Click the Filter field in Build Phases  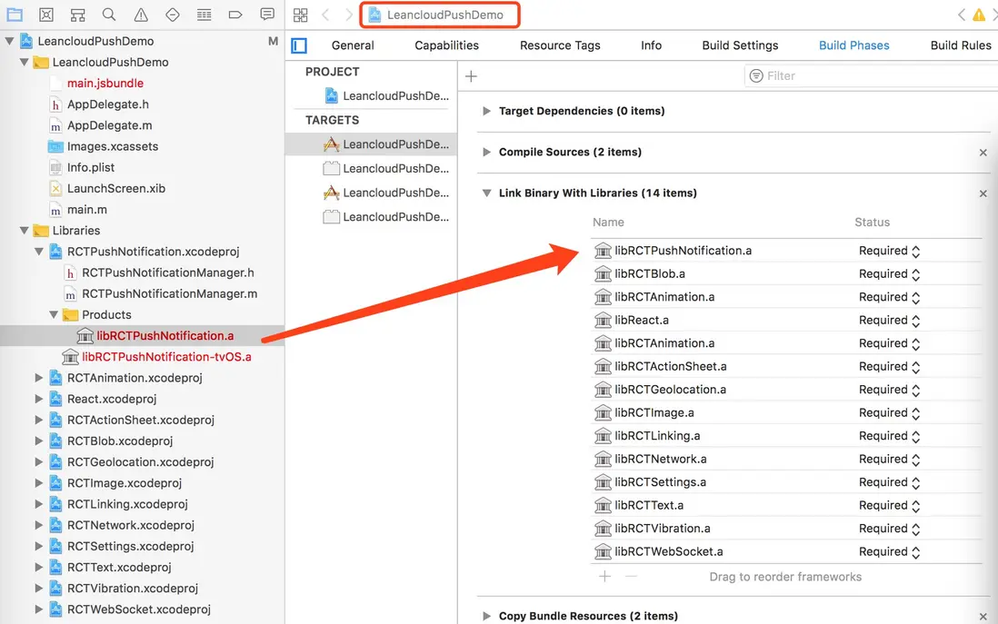click(871, 75)
